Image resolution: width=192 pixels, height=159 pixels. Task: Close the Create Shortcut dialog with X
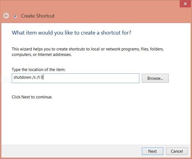click(x=185, y=4)
